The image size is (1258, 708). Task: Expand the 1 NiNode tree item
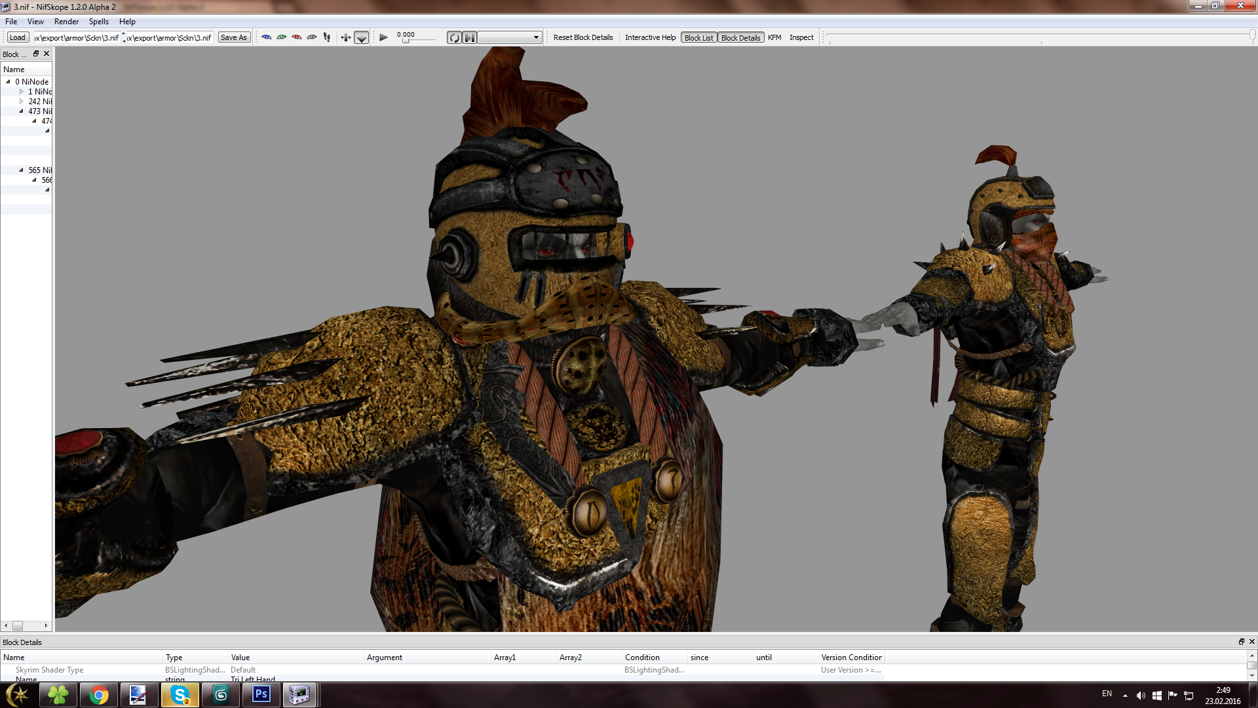[x=21, y=92]
